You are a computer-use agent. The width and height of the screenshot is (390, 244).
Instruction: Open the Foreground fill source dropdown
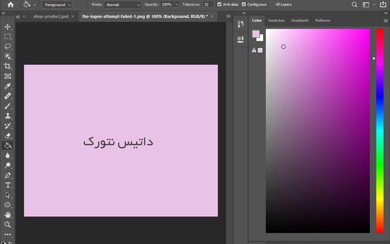tap(57, 5)
